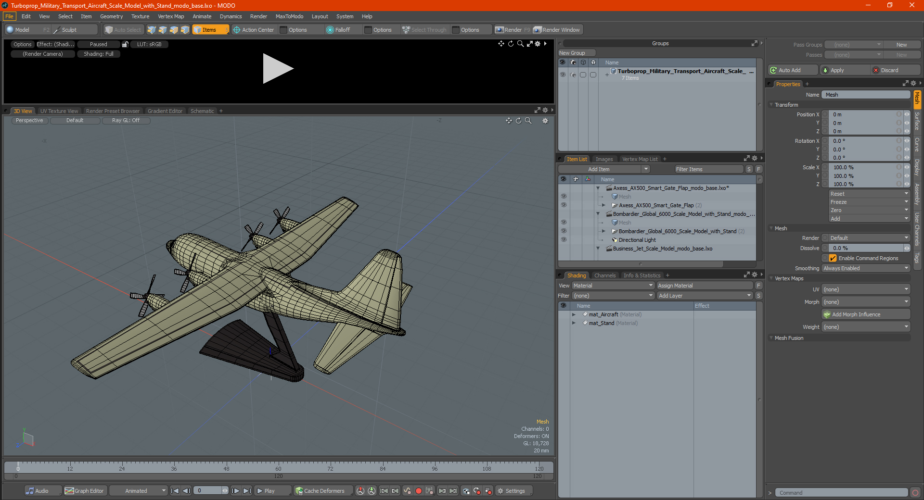924x500 pixels.
Task: Open the Add Item dropdown
Action: click(x=604, y=169)
